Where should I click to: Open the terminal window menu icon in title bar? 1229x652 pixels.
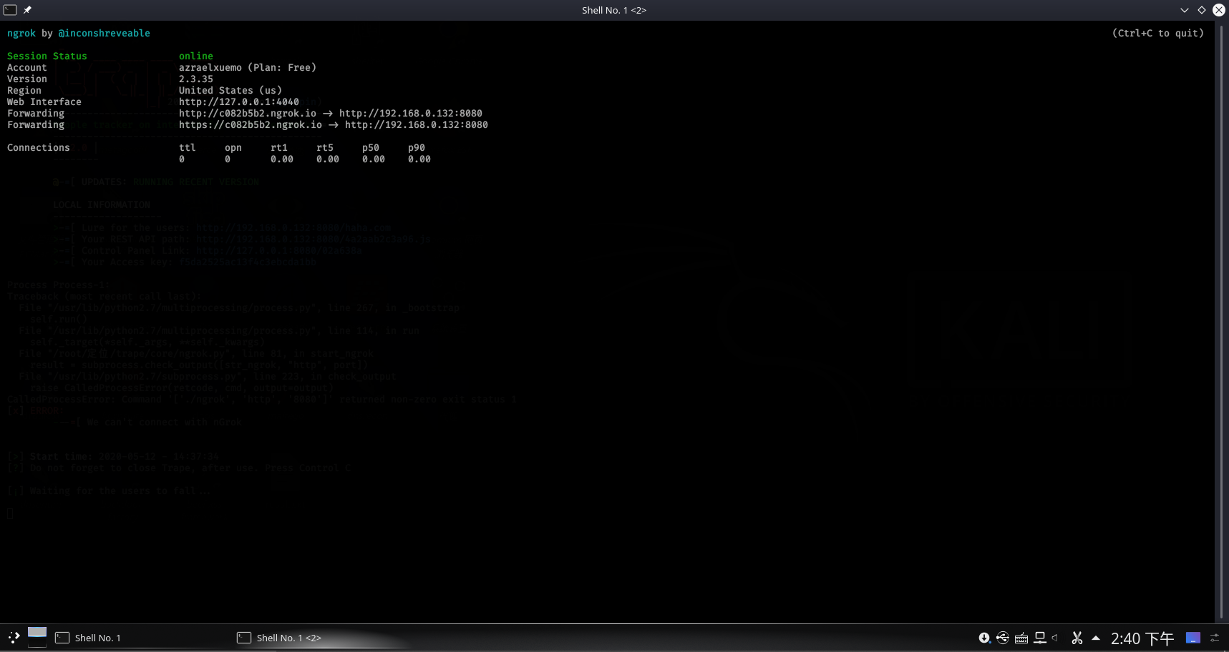pyautogui.click(x=10, y=10)
